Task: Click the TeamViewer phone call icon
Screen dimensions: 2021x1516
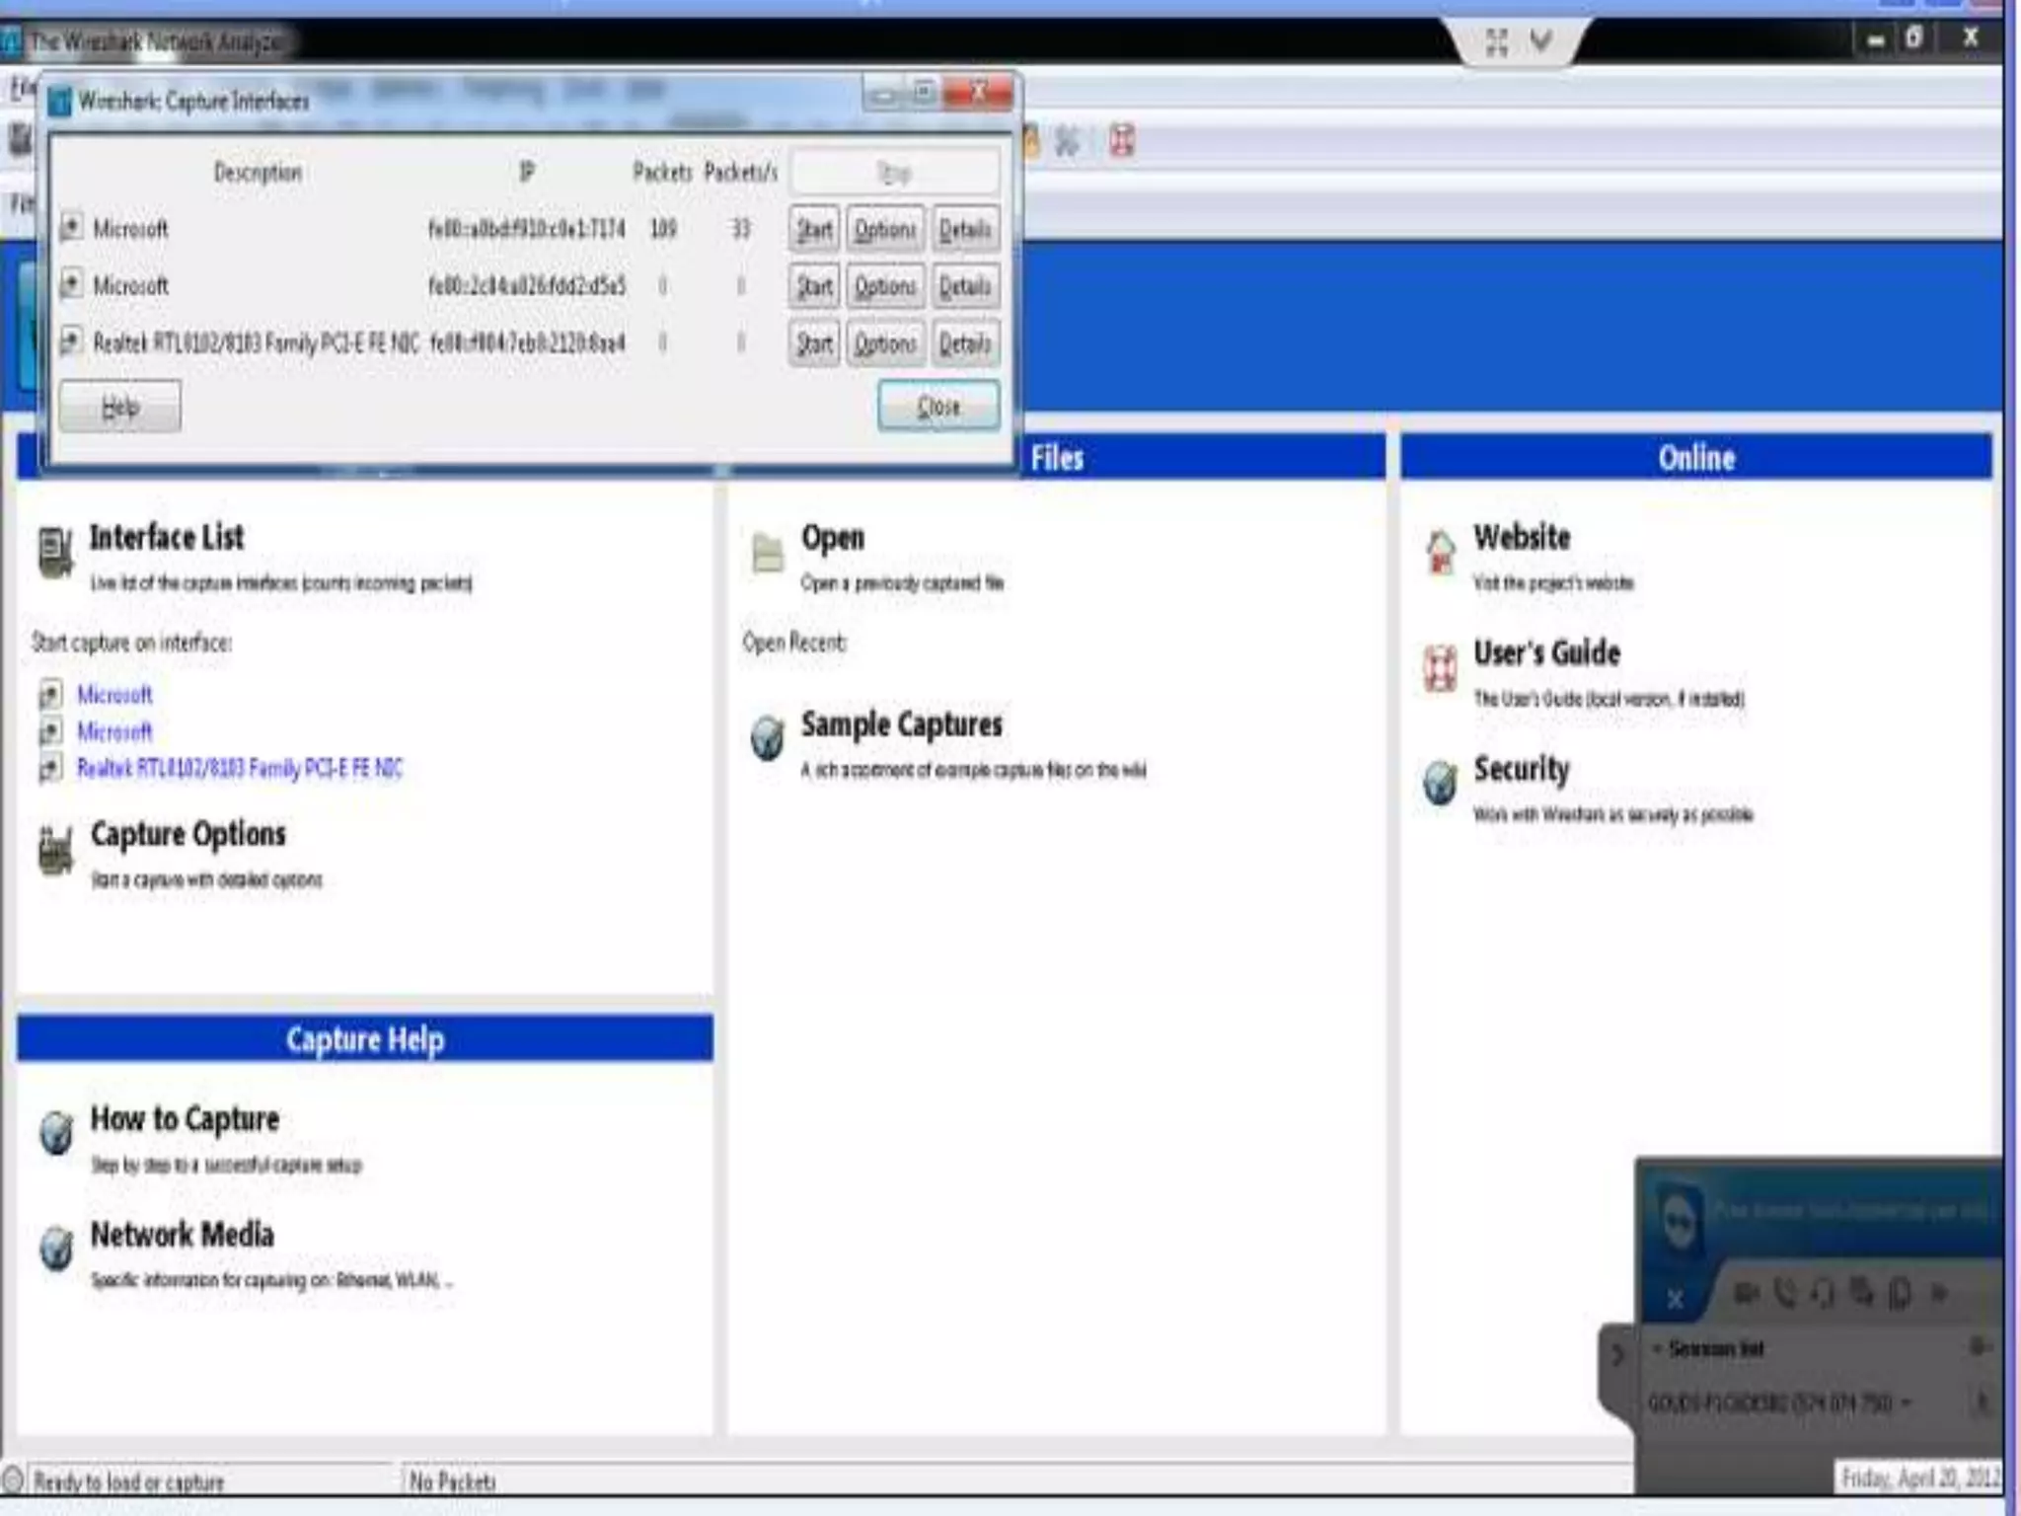Action: pos(1784,1292)
